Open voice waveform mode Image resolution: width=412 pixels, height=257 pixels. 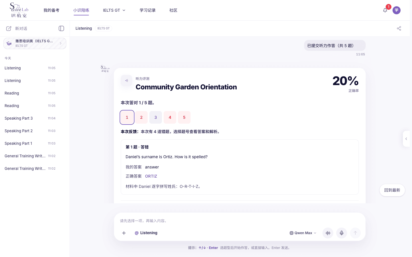(x=328, y=233)
